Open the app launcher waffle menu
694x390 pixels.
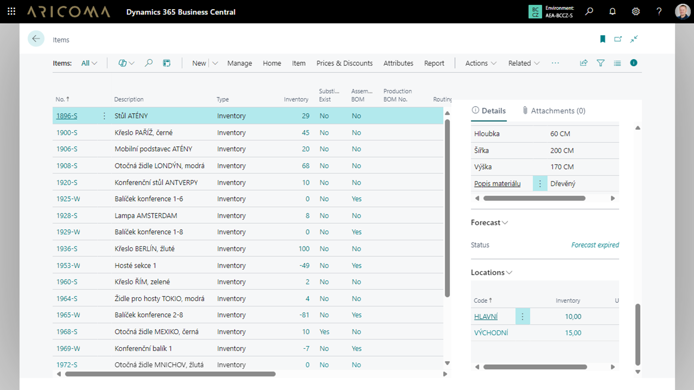pos(11,11)
